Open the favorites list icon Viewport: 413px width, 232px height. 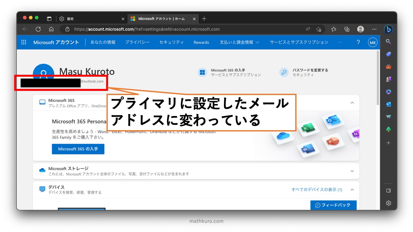coord(334,29)
